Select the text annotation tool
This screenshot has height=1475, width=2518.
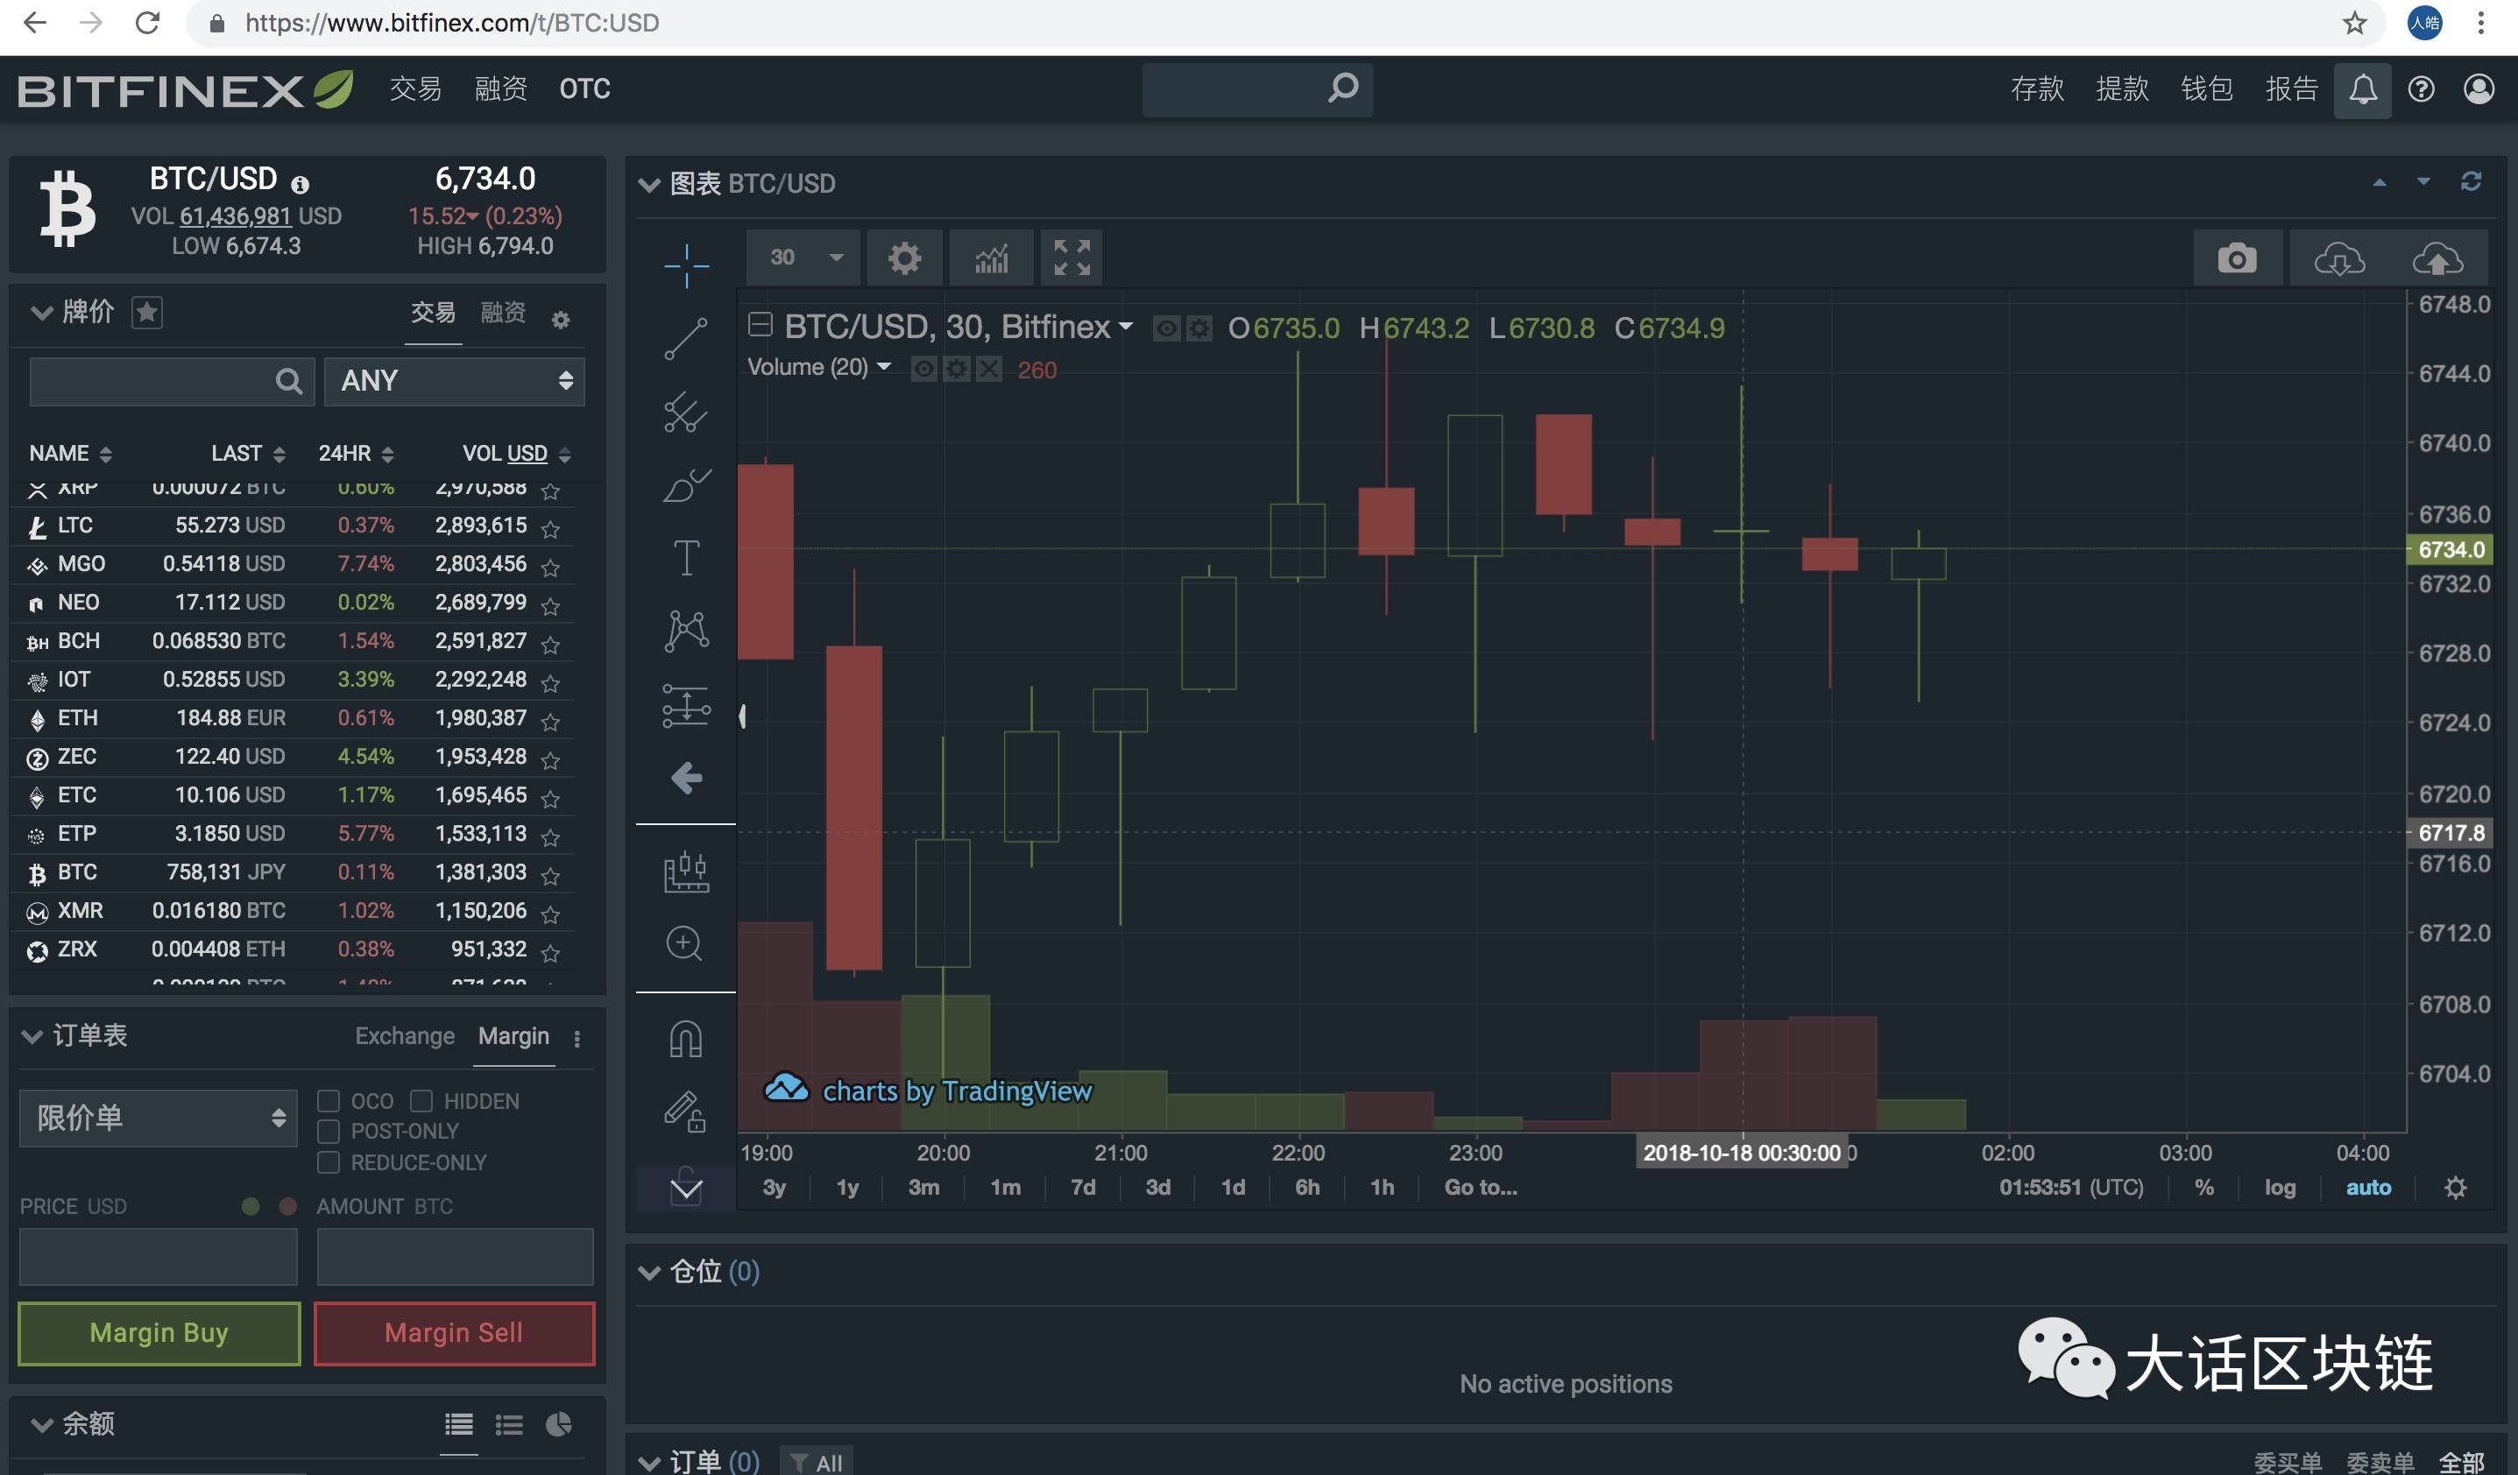coord(687,557)
